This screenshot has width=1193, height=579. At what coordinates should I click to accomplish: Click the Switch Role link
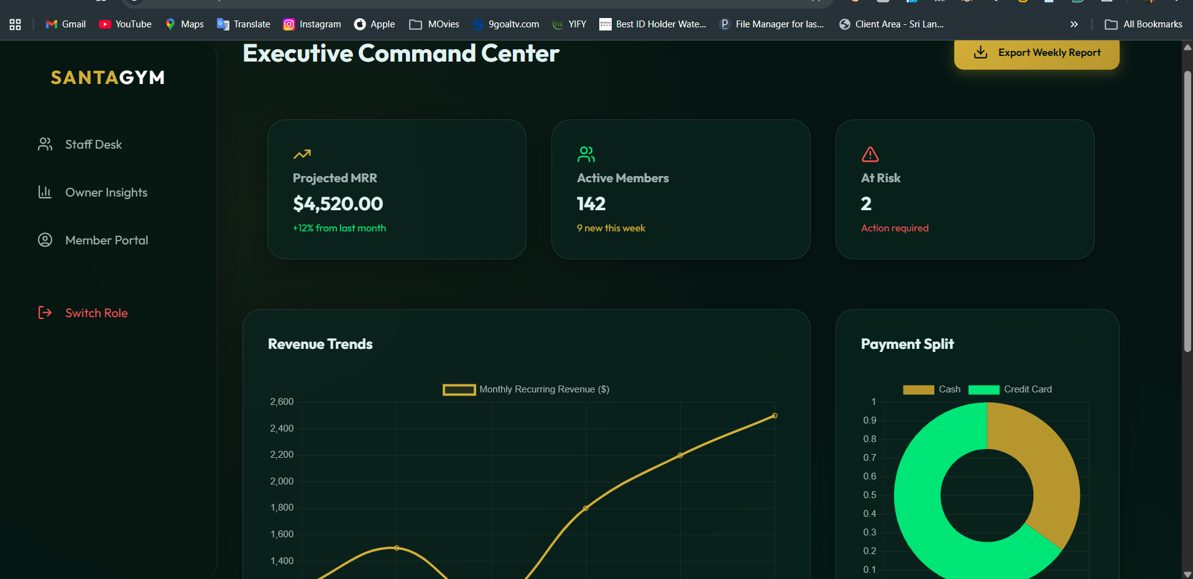83,313
